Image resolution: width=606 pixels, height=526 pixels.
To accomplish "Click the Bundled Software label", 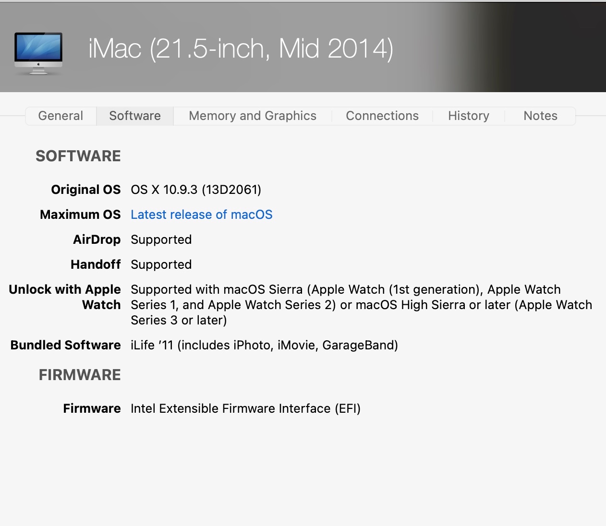I will 66,345.
